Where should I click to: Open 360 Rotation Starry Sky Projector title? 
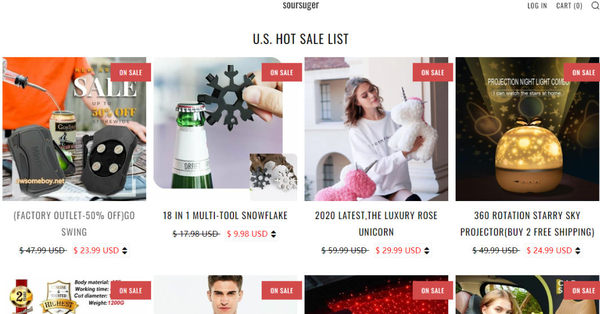[x=527, y=224]
